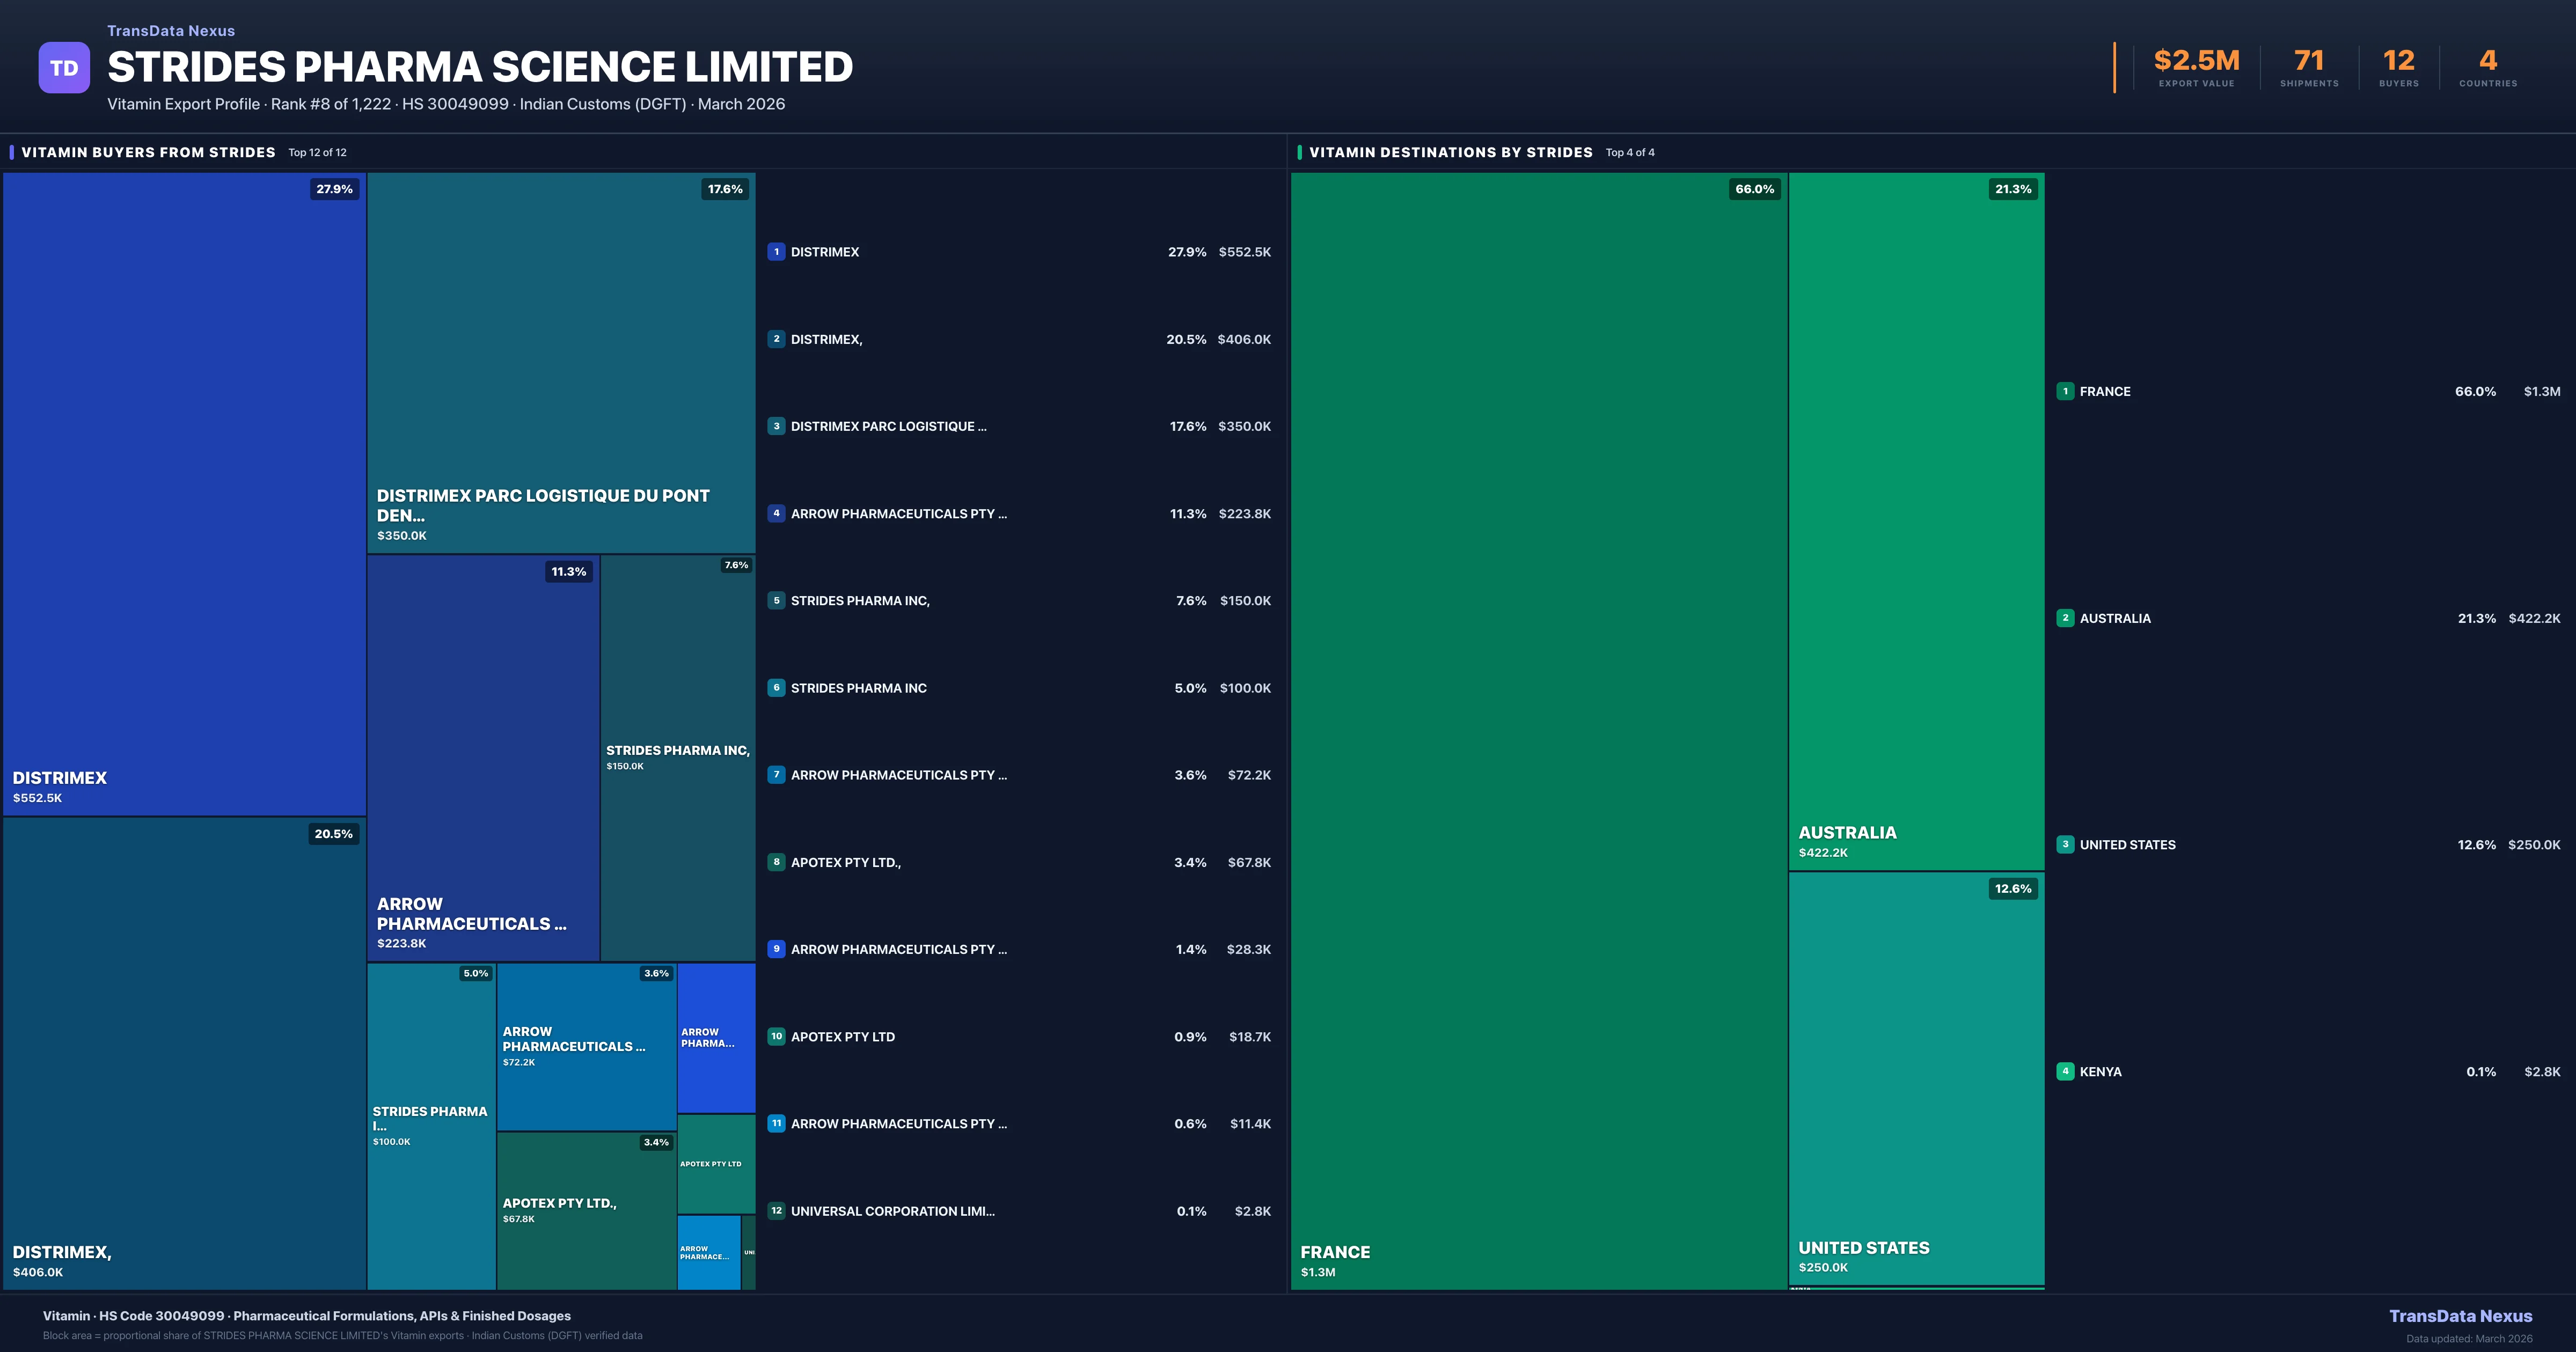2576x1352 pixels.
Task: Click the TransData Nexus footer link
Action: [x=2460, y=1316]
